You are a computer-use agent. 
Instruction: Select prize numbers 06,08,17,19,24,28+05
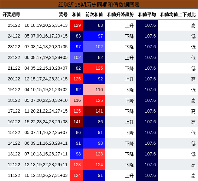[46, 57]
